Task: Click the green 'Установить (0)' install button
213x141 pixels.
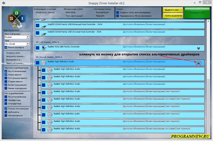Action: click(197, 13)
